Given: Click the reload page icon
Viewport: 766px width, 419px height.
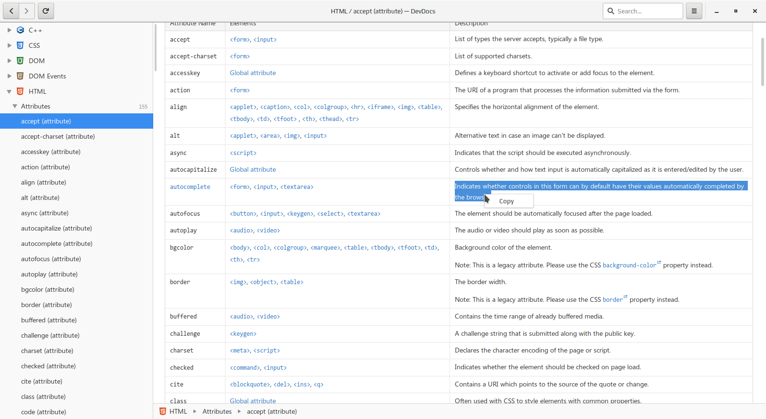Looking at the screenshot, I should (45, 11).
